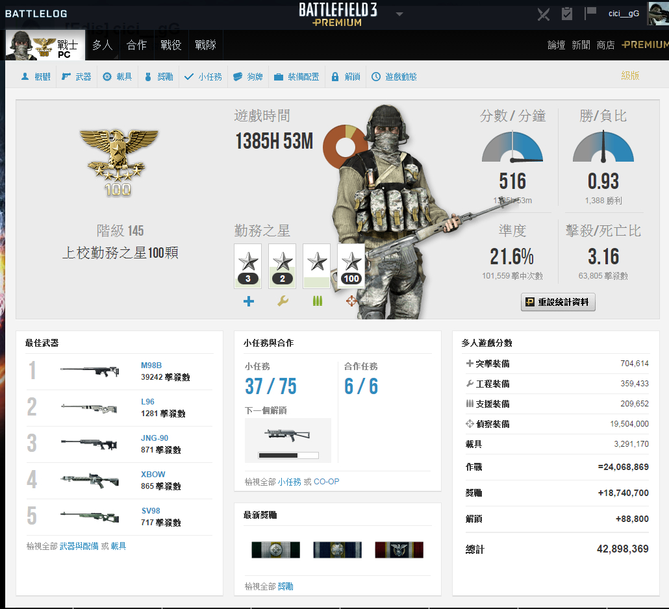Switch to 小任務 assignments tab
This screenshot has height=609, width=669.
coord(203,77)
